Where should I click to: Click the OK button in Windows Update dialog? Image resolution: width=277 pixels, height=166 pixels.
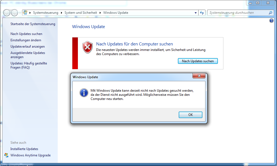click(191, 115)
